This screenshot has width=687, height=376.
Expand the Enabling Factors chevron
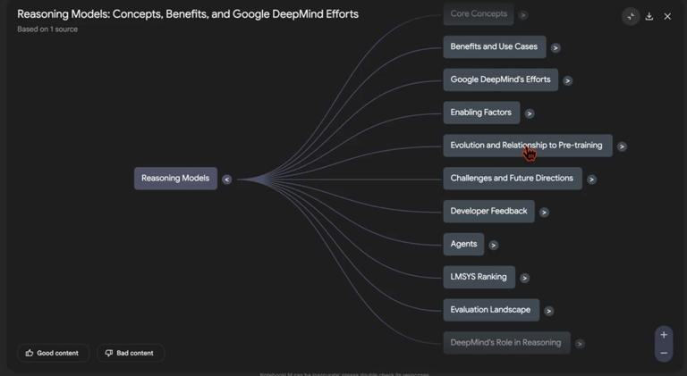pos(530,113)
